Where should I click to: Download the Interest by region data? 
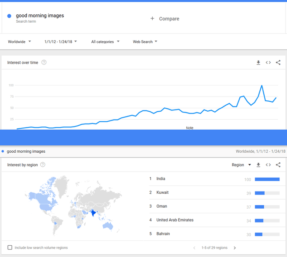tap(259, 165)
